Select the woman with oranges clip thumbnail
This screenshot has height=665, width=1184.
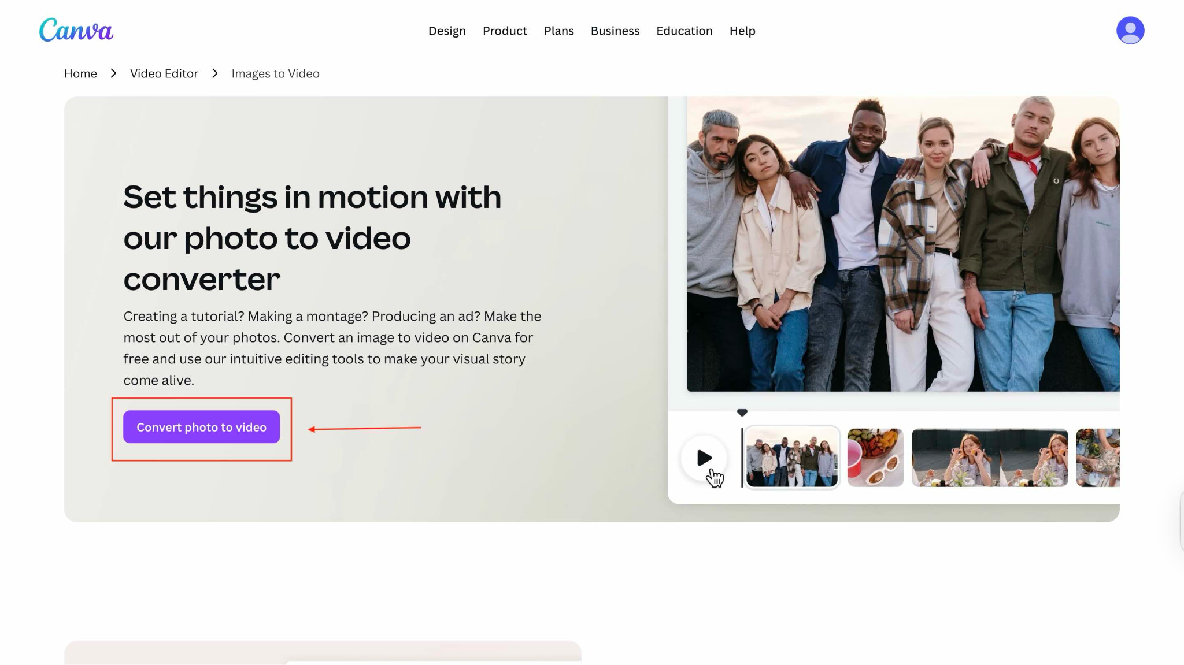989,457
